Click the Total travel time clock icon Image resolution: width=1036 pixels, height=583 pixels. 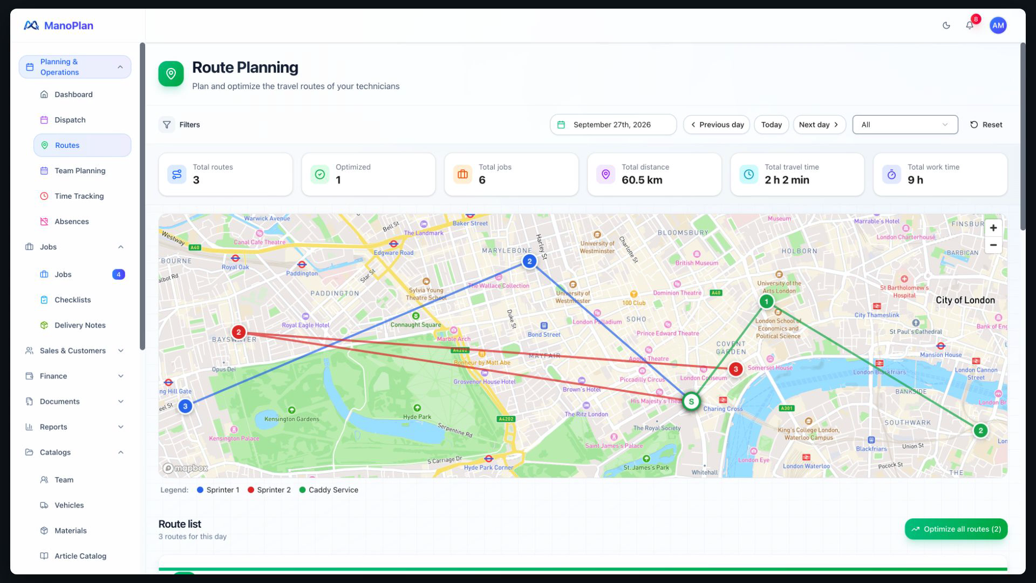748,174
